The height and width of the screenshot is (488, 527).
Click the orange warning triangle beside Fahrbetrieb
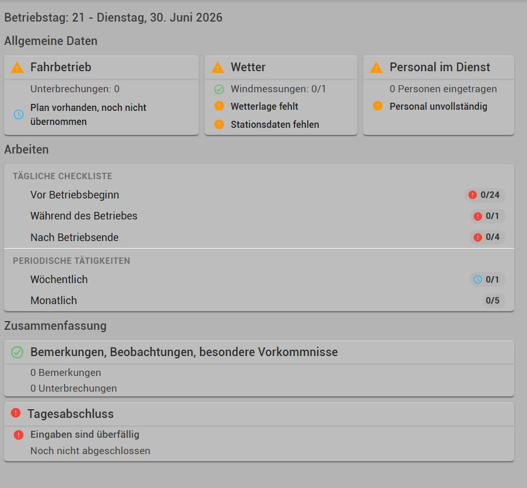17,67
